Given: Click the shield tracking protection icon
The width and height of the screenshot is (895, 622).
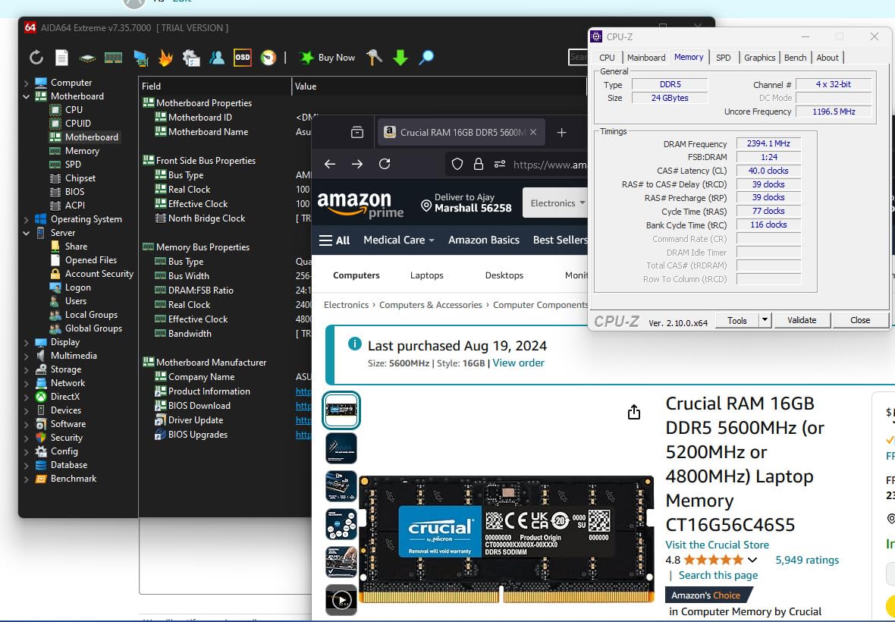Looking at the screenshot, I should coord(457,165).
